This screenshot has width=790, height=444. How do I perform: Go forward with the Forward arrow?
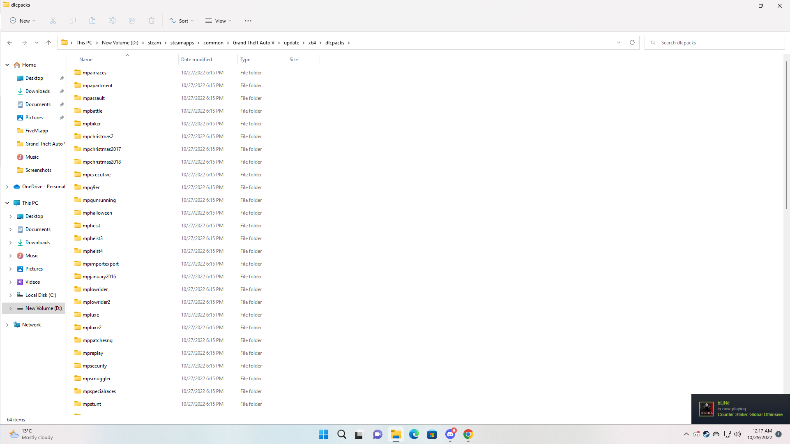[x=24, y=43]
